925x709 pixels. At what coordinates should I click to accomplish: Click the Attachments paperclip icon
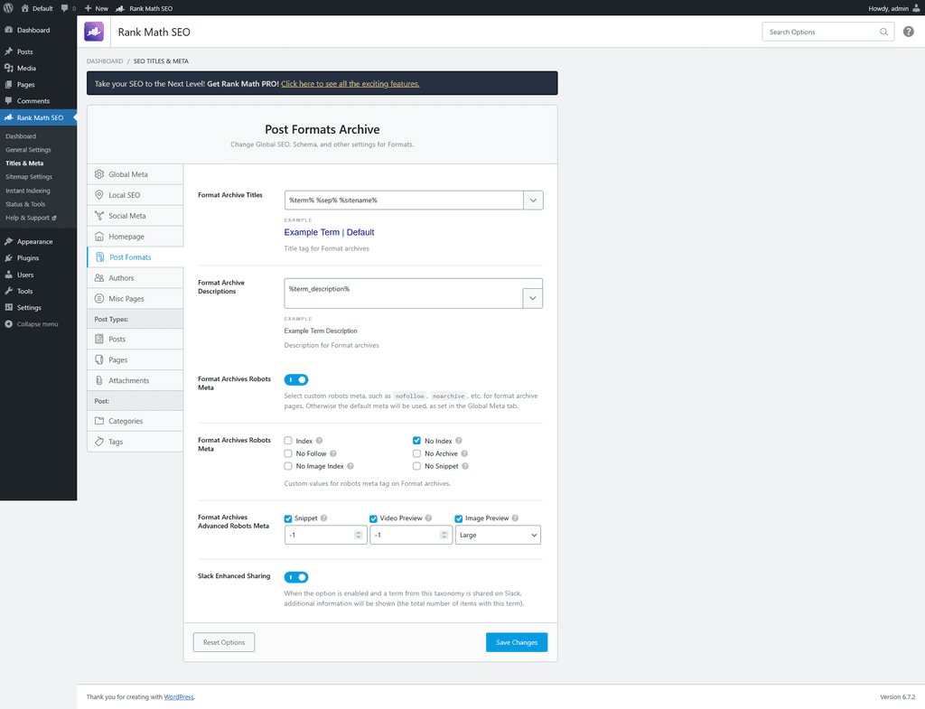coord(99,380)
